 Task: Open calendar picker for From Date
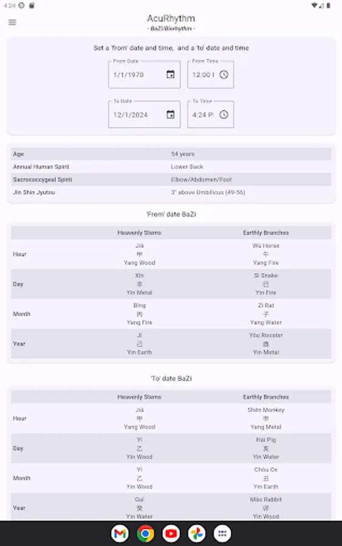click(x=170, y=75)
